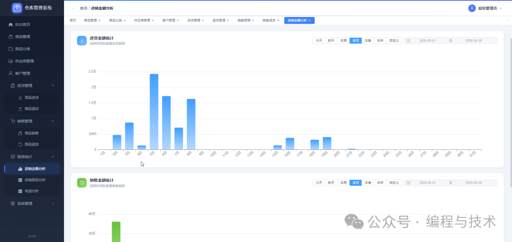Switch to the 商品分类 tab
The height and width of the screenshot is (242, 512).
[115, 20]
